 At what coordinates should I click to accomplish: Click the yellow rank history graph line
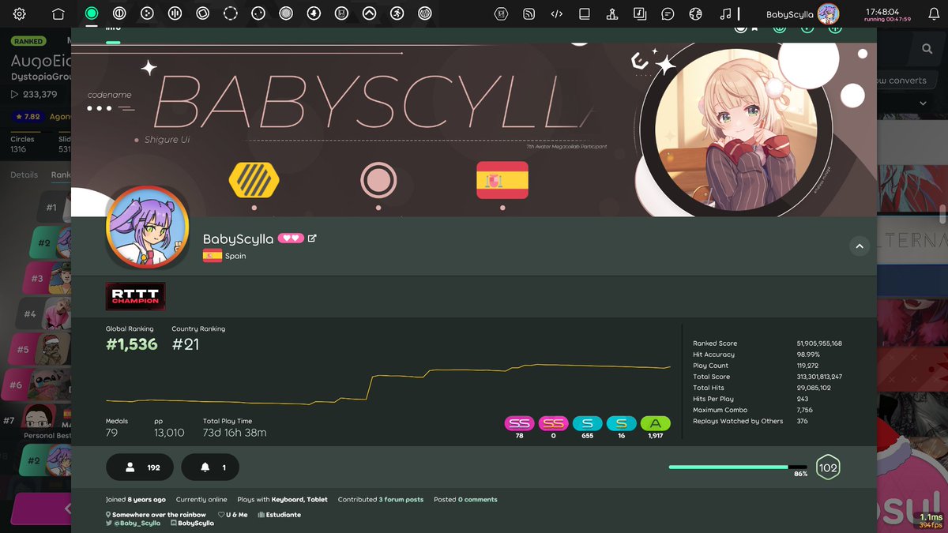coord(388,383)
